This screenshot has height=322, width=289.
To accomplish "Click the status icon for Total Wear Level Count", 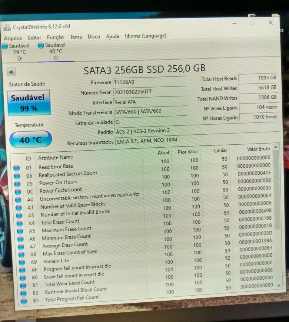I will point(23,285).
